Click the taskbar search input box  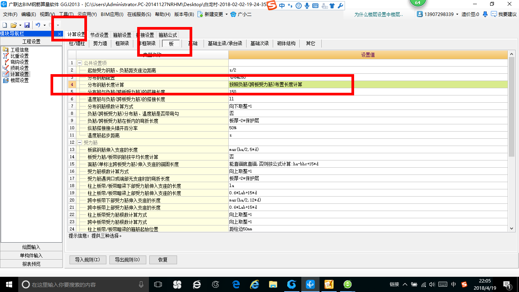[83, 284]
